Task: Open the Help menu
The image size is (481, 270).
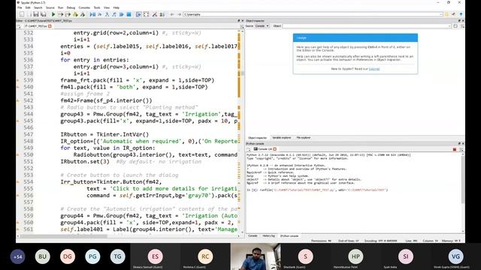Action: coord(116,7)
